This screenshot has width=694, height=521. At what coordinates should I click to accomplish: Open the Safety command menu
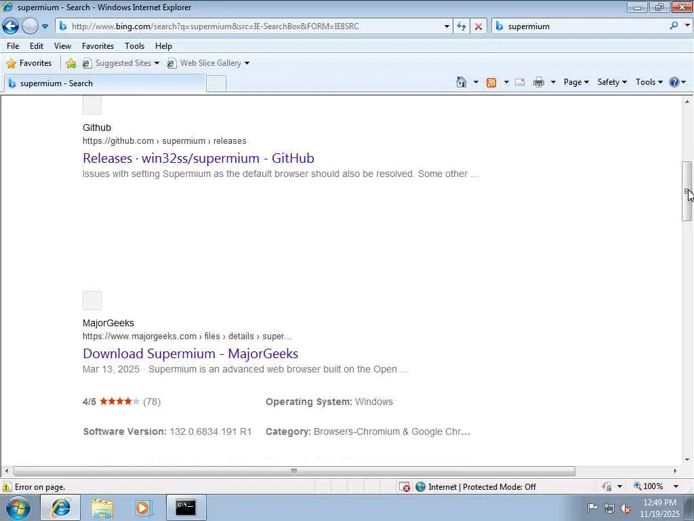(612, 82)
